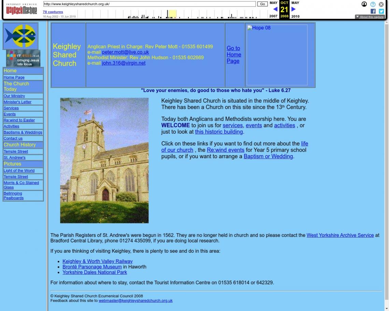Open Baptisms & Weddings sidebar link

(x=23, y=132)
